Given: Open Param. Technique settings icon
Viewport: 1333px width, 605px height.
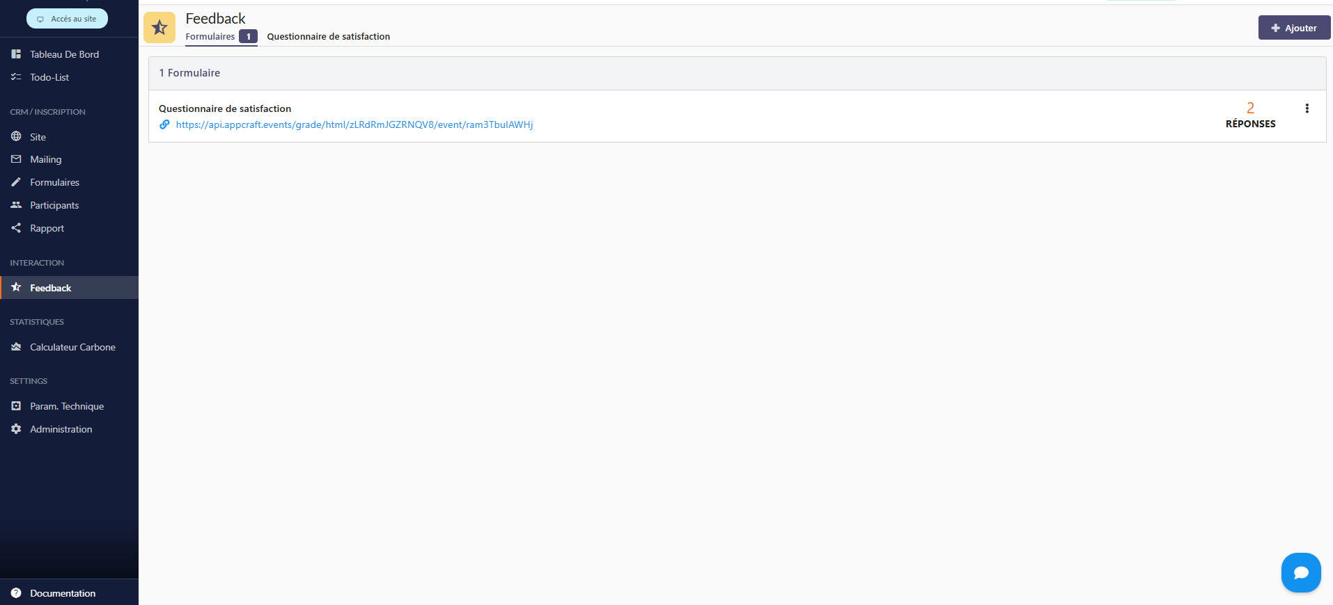Looking at the screenshot, I should (16, 406).
